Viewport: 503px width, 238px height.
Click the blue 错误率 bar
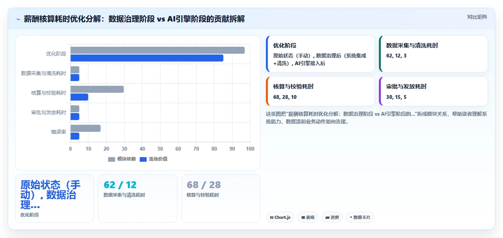(x=75, y=136)
